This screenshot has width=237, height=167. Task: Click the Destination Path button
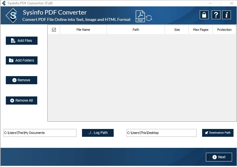click(218, 133)
